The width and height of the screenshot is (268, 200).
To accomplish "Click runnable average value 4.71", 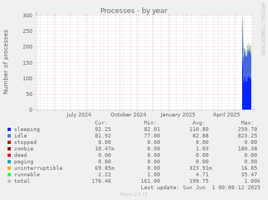I will (x=202, y=175).
